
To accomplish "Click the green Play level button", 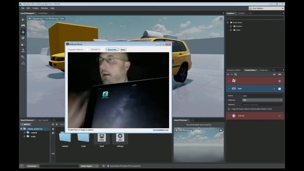I will point(23,19).
